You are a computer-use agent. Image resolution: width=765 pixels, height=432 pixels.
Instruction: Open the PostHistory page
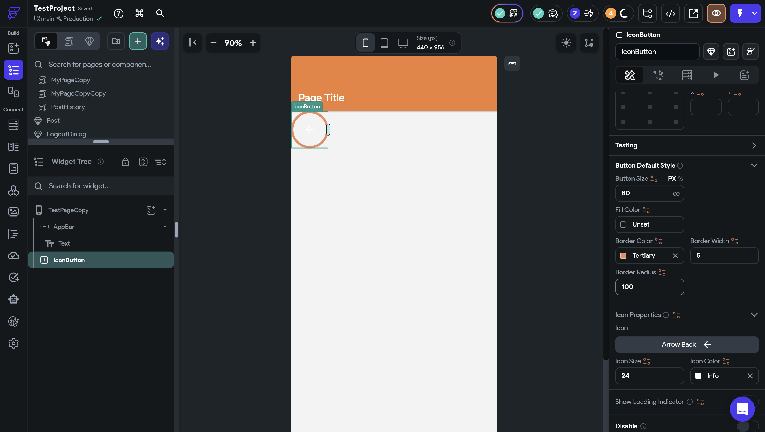click(x=68, y=107)
